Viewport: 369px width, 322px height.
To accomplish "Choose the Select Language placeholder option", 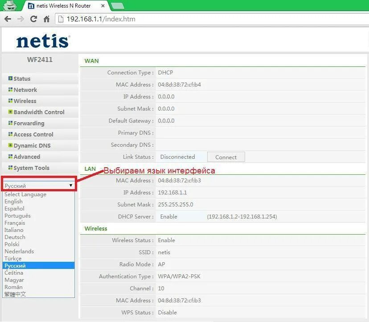I will (39, 194).
